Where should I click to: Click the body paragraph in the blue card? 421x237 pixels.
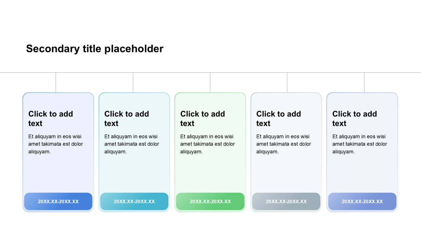(56, 144)
